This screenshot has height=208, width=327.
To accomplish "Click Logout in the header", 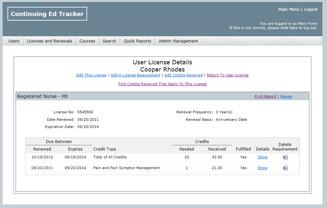I will click(x=311, y=9).
